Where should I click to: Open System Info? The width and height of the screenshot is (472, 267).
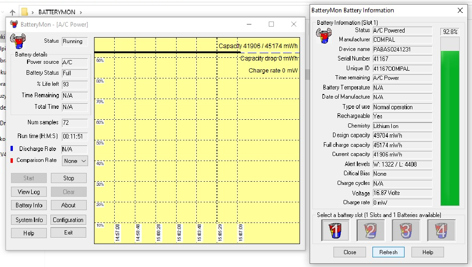tap(29, 220)
